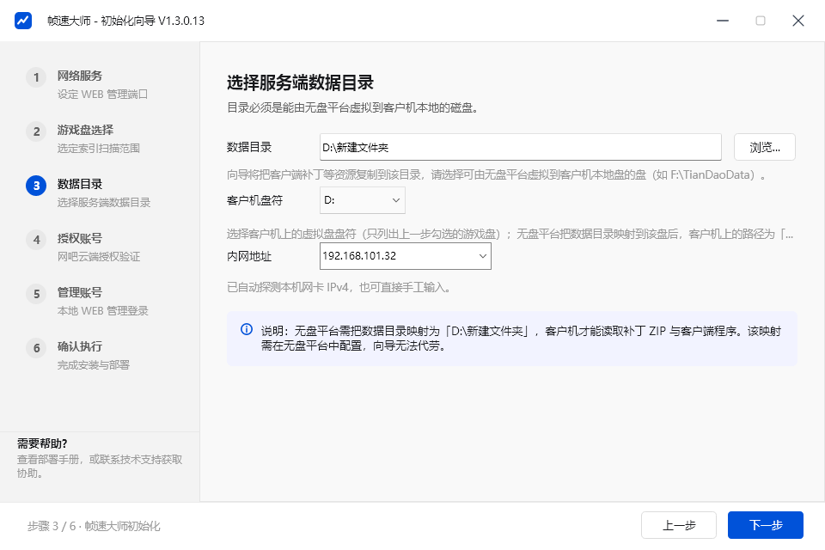825x550 pixels.
Task: Go to the 网络服务 step
Action: 79,76
